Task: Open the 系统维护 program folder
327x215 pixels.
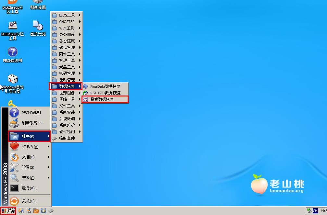Action: (67, 125)
